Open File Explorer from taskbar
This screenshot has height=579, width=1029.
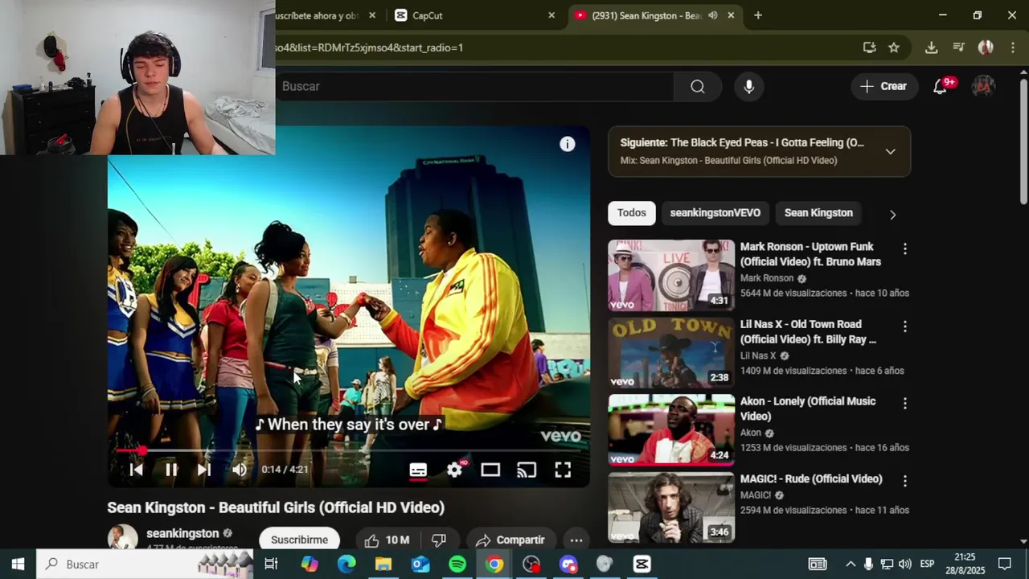coord(383,565)
